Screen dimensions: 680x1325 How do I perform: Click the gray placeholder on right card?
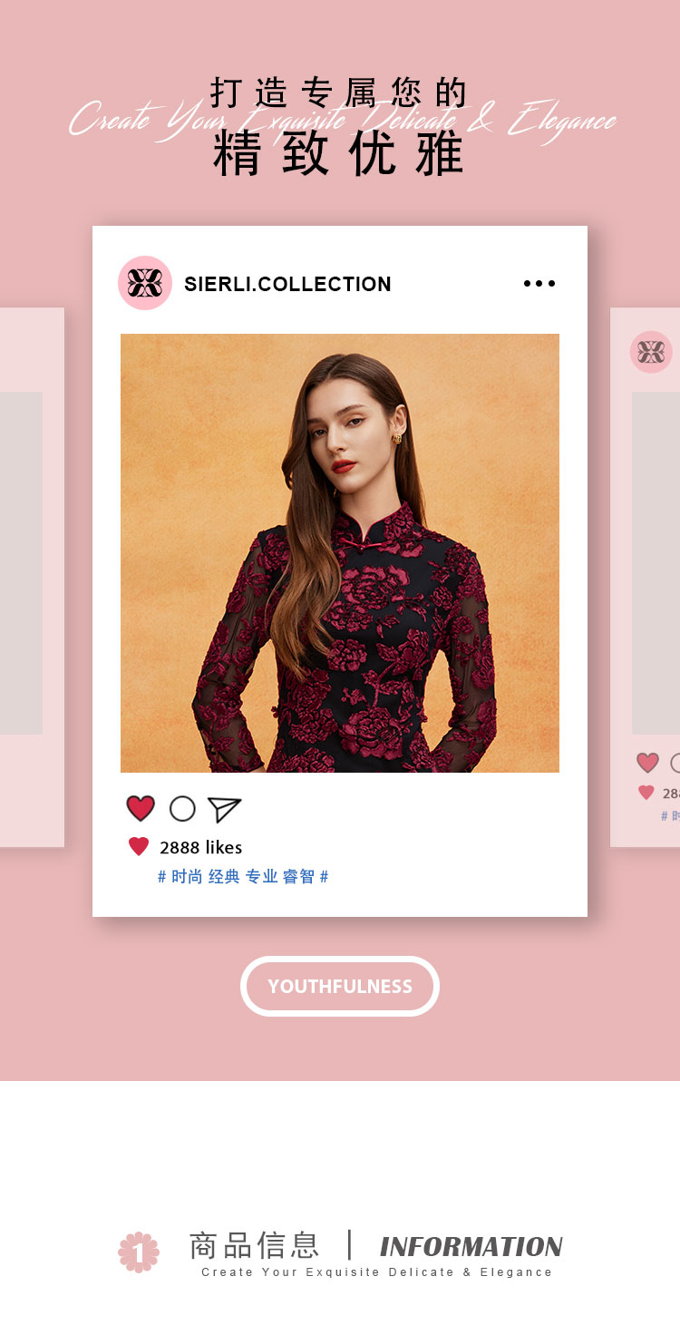pos(656,563)
